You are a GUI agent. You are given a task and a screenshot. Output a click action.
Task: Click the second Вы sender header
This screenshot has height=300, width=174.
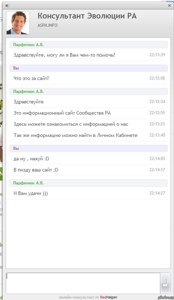[89, 148]
